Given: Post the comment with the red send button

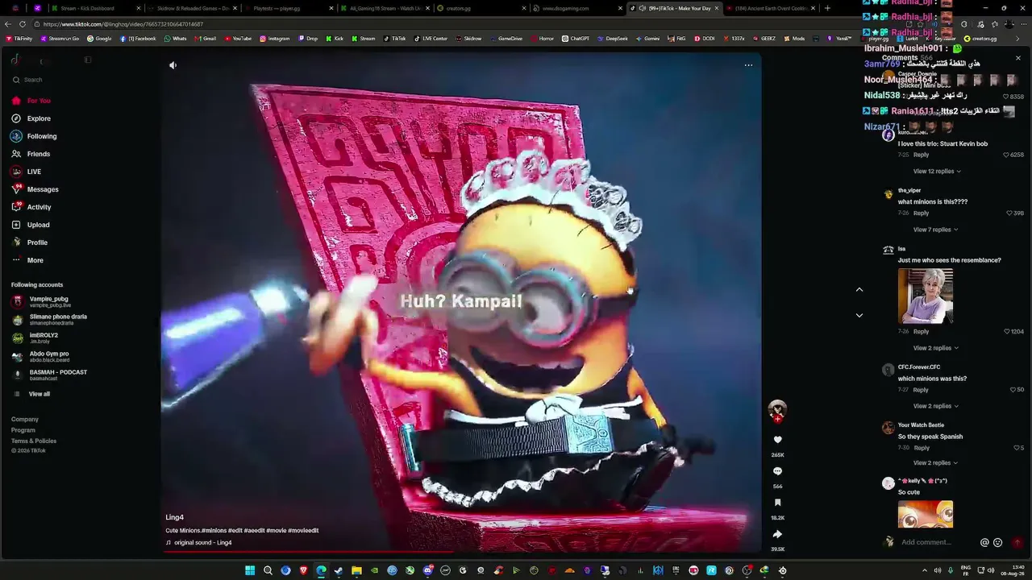Looking at the screenshot, I should pyautogui.click(x=1017, y=543).
